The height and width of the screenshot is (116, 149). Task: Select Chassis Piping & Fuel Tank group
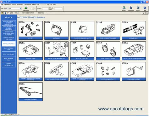click(9, 38)
